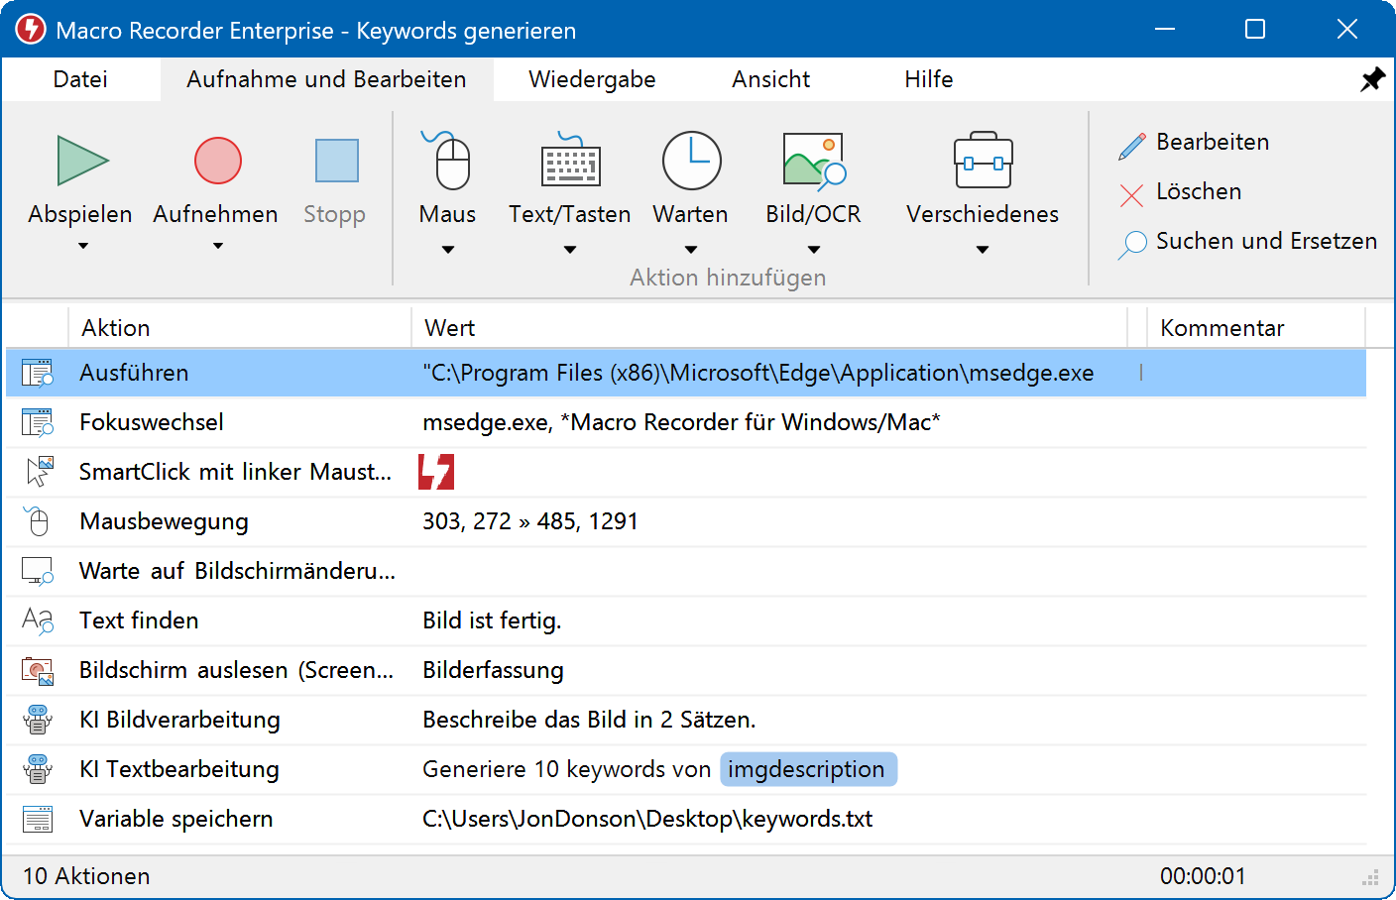The image size is (1396, 900).
Task: Expand the dropdown arrow under Aufnehmen
Action: pos(217,246)
